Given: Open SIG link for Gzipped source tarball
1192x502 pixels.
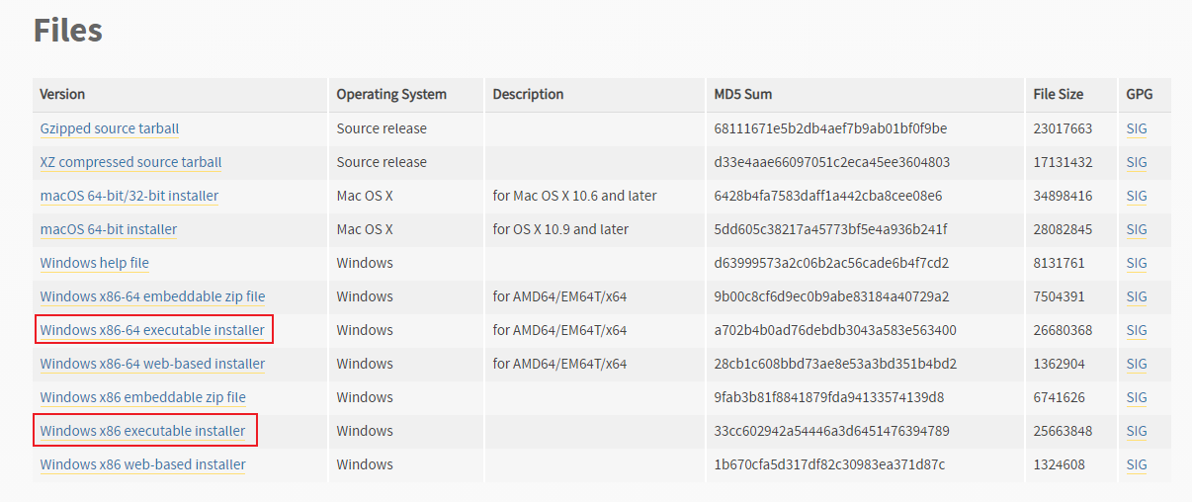Looking at the screenshot, I should 1137,128.
